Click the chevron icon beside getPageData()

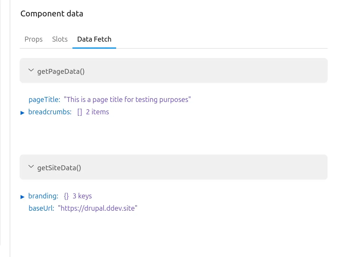[31, 70]
